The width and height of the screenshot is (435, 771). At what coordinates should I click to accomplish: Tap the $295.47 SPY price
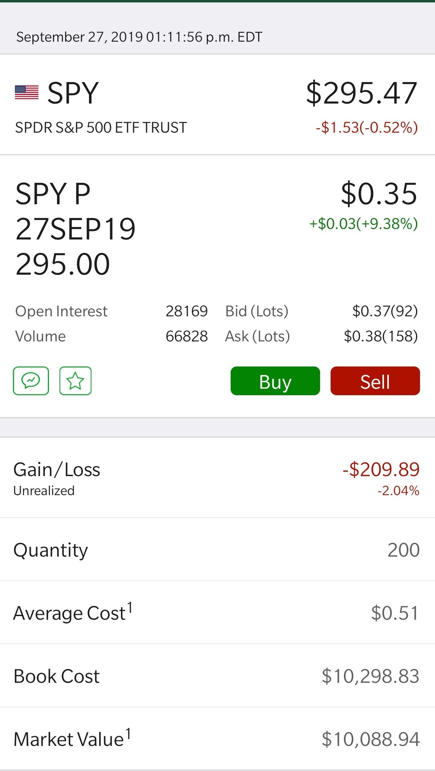pos(362,93)
